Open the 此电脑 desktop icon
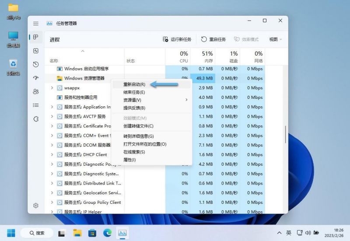Screen dimensions: 350x241 [14, 39]
